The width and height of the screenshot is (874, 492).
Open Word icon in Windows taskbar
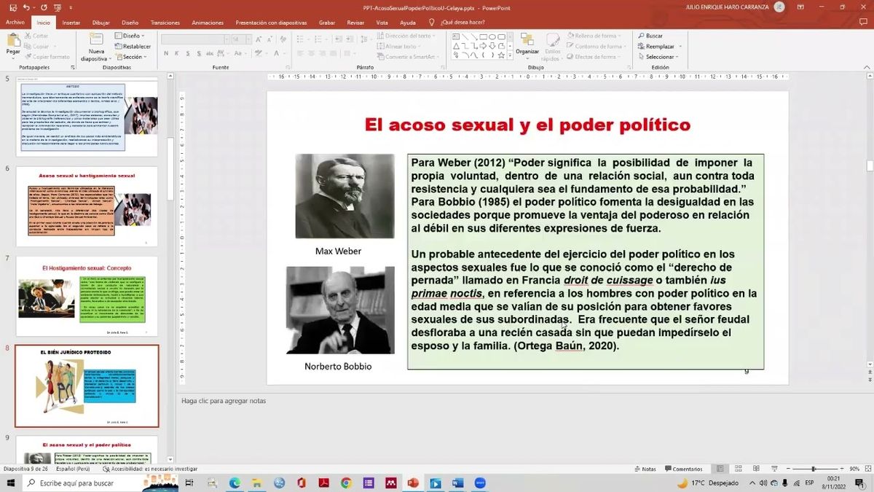(457, 483)
